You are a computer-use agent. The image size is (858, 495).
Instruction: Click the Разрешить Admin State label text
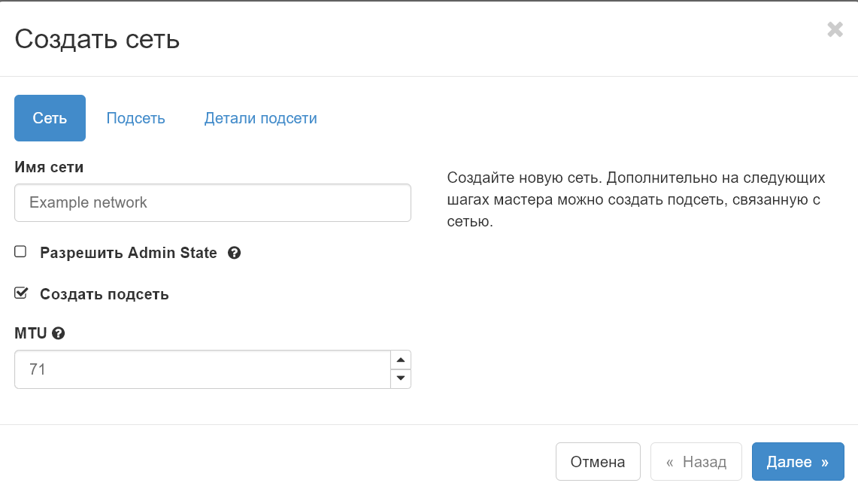tap(128, 254)
